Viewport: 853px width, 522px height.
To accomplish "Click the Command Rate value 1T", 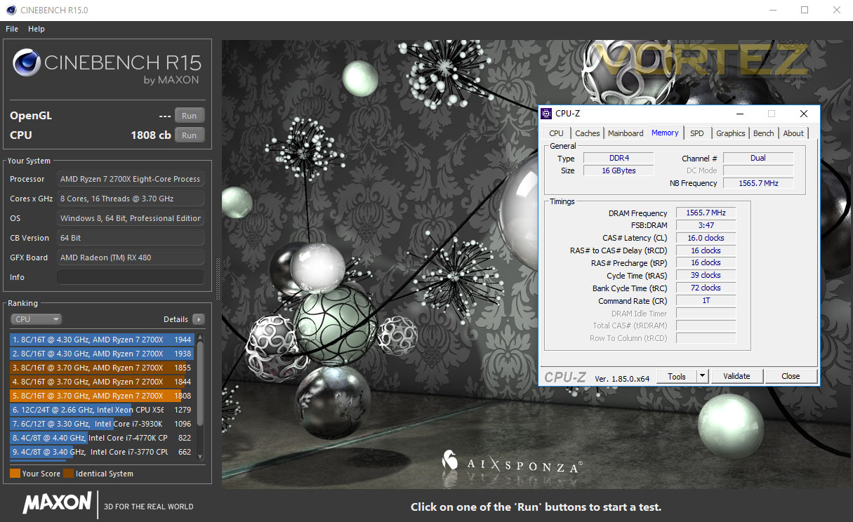I will coord(706,300).
